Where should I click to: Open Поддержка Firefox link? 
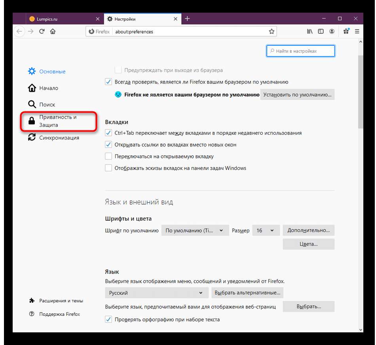[x=59, y=314]
